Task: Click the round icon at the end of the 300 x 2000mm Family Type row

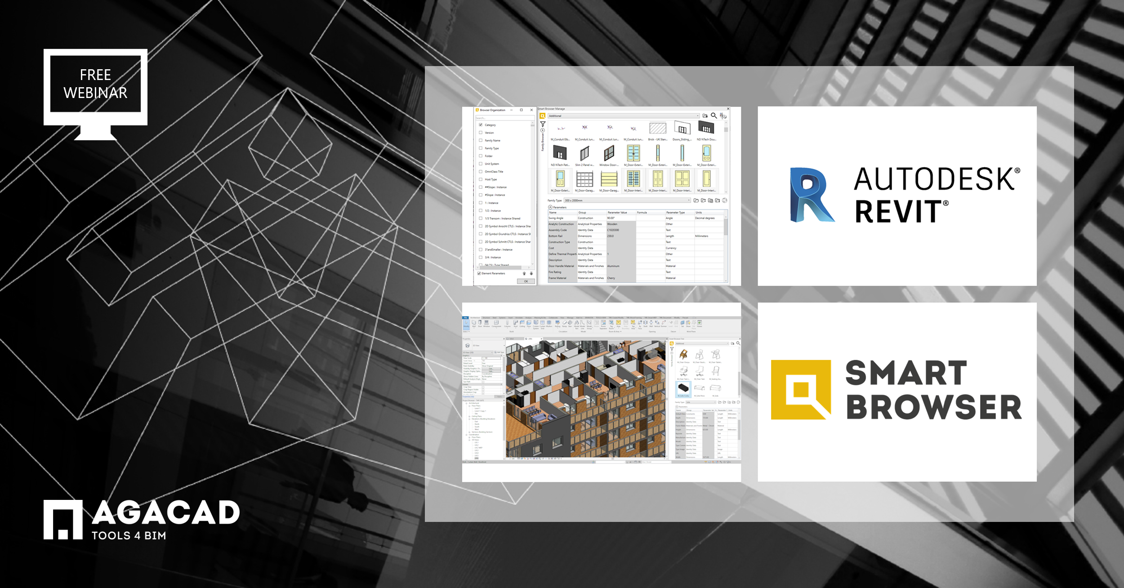Action: click(725, 200)
